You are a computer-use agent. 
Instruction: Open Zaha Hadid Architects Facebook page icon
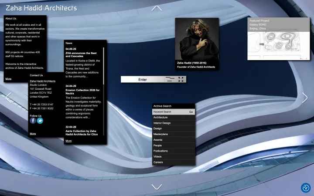point(33,121)
